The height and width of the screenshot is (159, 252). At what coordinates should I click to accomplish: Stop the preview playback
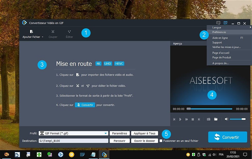tap(193, 119)
